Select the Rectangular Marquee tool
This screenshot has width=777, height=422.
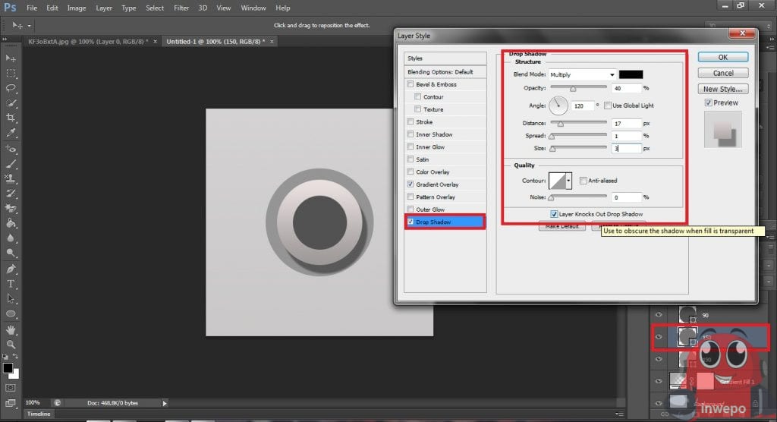pyautogui.click(x=11, y=74)
